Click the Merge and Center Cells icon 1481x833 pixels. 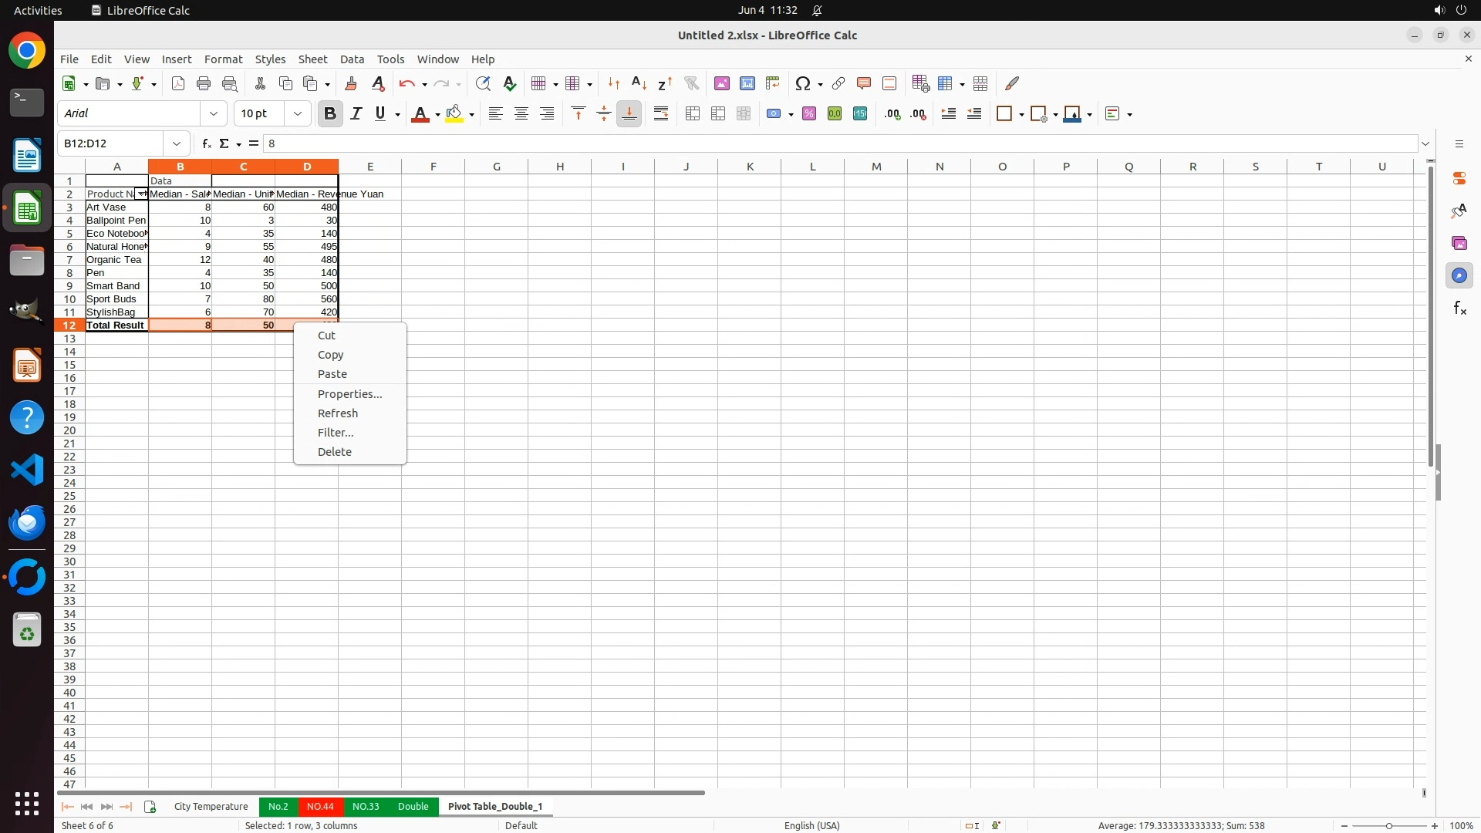tap(692, 114)
